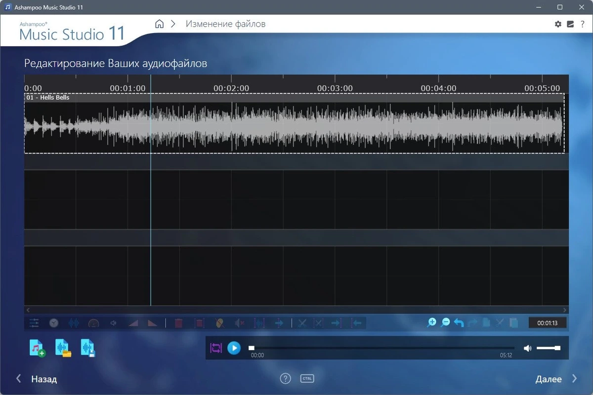Open audio project from folder
593x395 pixels.
click(x=63, y=348)
